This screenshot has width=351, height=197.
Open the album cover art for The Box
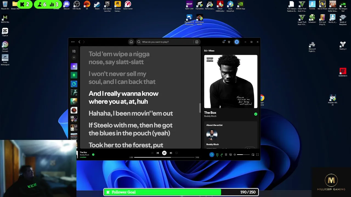tap(231, 82)
